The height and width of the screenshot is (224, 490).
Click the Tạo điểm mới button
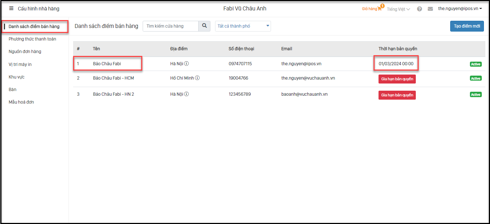(x=467, y=26)
